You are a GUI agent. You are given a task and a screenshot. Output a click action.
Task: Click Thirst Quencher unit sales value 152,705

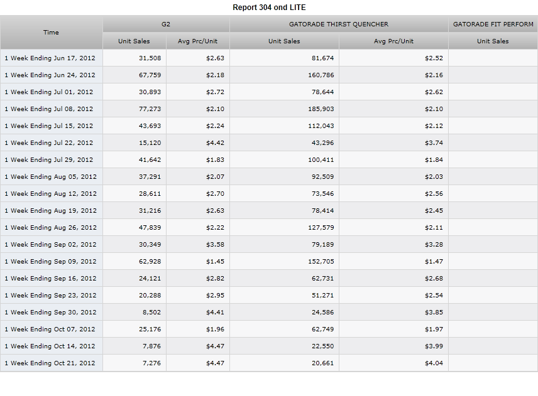pos(321,261)
